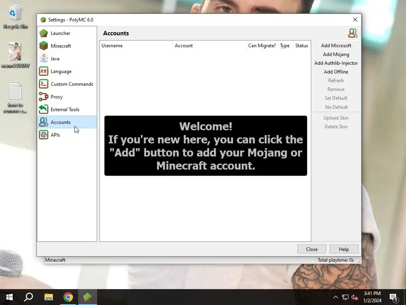406x305 pixels.
Task: Click the External Tools arrow icon
Action: coord(44,110)
